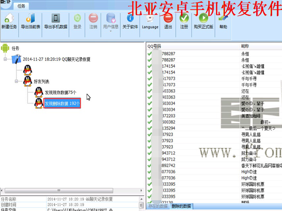Toggle the check mark on the first 千与千寻 row

pyautogui.click(x=150, y=78)
